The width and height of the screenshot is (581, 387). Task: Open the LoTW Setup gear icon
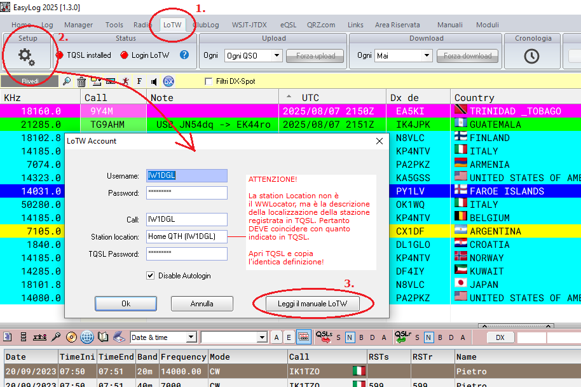26,57
